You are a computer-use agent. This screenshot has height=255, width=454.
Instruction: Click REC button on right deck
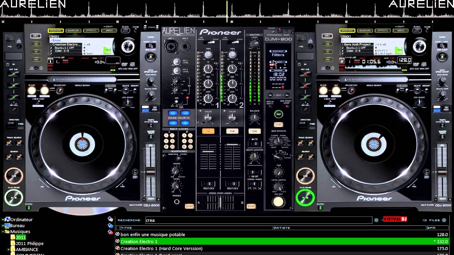(327, 36)
